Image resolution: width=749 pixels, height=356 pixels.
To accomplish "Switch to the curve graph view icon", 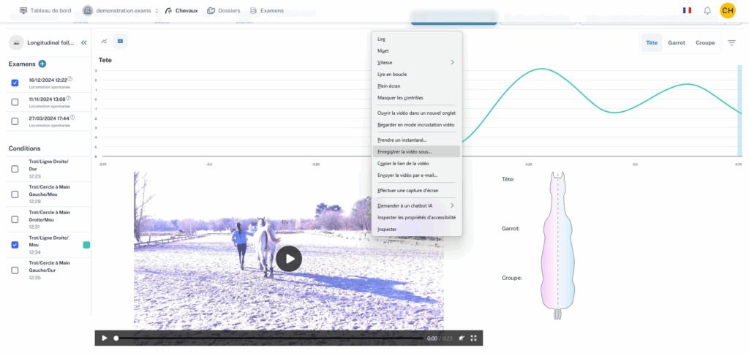I will [105, 42].
